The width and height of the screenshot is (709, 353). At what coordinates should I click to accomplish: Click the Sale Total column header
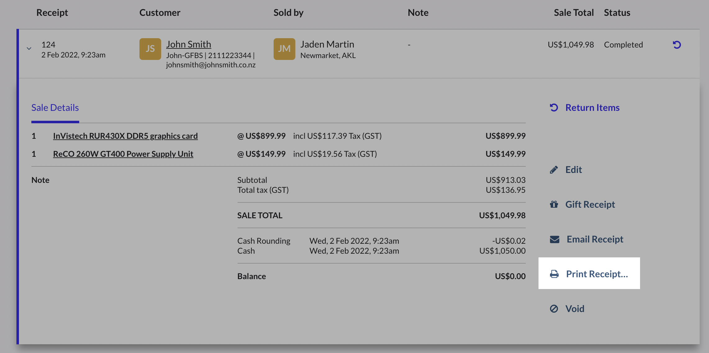point(574,13)
